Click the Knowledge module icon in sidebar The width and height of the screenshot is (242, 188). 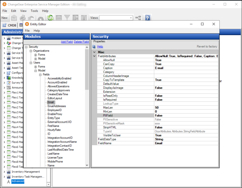pos(9,78)
